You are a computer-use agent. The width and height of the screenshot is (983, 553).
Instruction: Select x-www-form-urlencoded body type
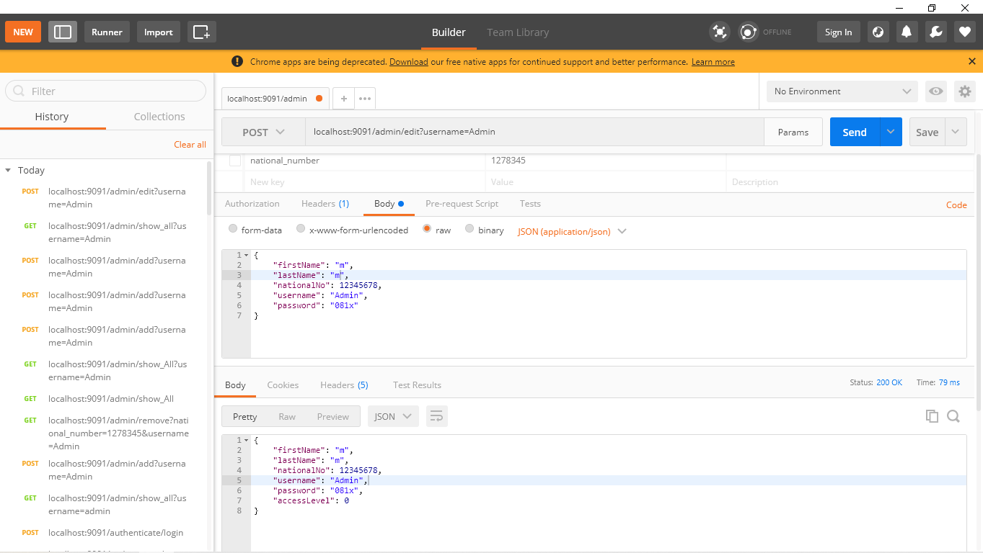pyautogui.click(x=299, y=229)
